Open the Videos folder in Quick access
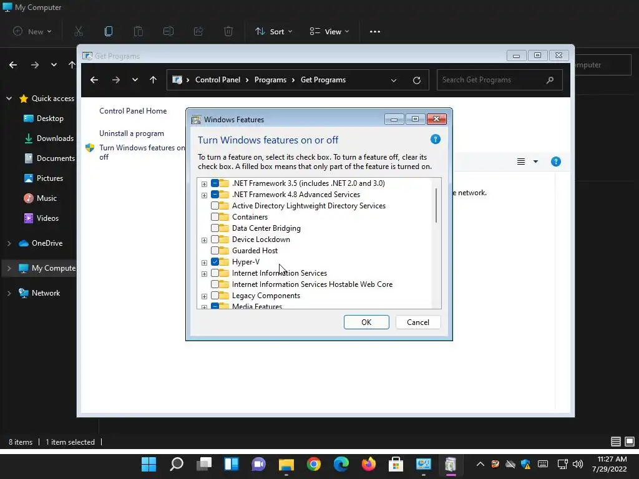Image resolution: width=639 pixels, height=479 pixels. click(x=42, y=218)
